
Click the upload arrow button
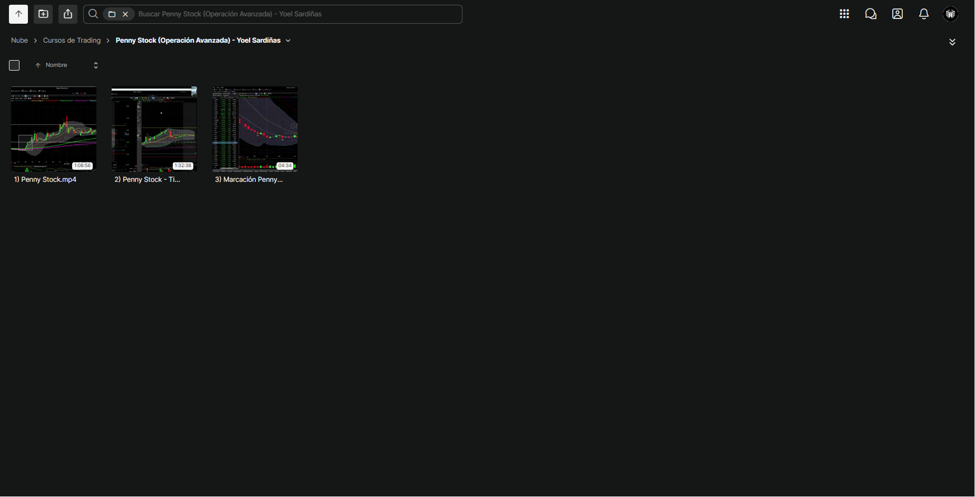pos(18,14)
